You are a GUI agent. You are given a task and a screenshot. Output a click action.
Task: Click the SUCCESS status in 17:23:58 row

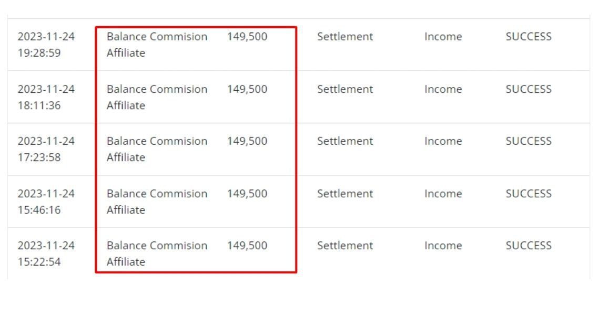click(x=529, y=141)
